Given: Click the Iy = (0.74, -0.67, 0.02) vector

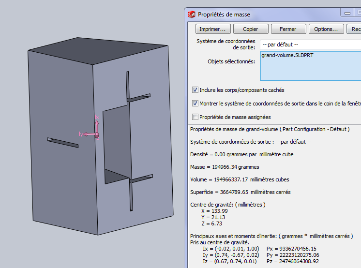Looking at the screenshot, I should click(x=231, y=255).
